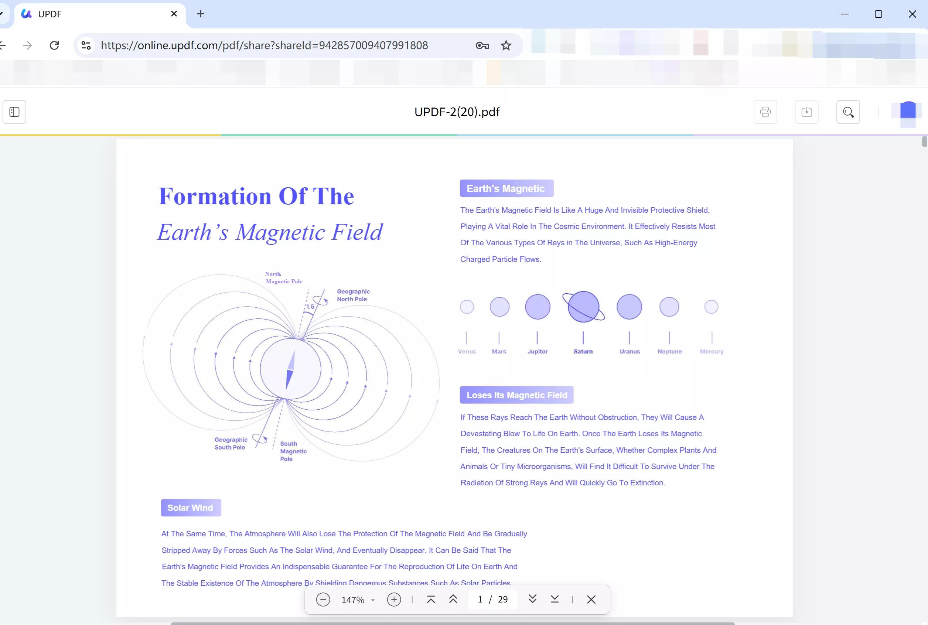Click the site information icon
Viewport: 928px width, 625px height.
click(86, 45)
